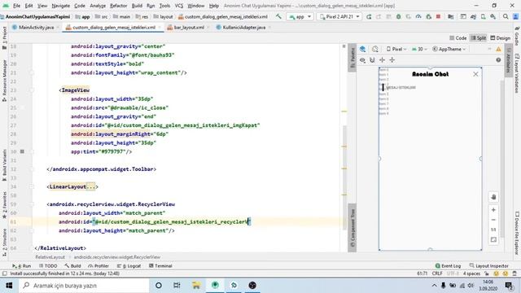Expand the folded LinearLayout block
521x293 pixels.
click(x=91, y=186)
